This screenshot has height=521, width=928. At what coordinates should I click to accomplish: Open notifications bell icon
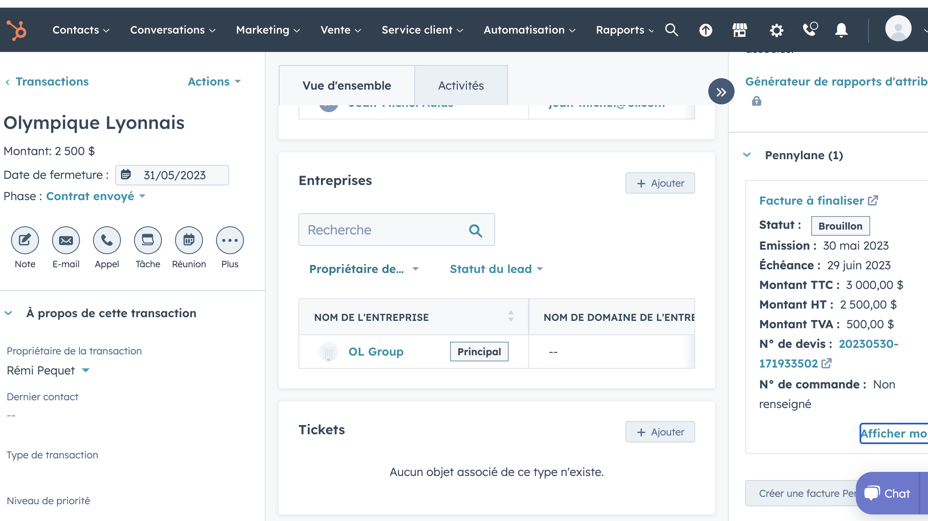pos(841,30)
